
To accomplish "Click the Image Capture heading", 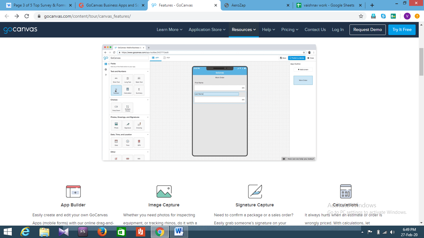I will tap(164, 205).
